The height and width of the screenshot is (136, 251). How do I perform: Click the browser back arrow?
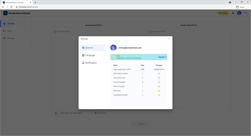[3, 7]
